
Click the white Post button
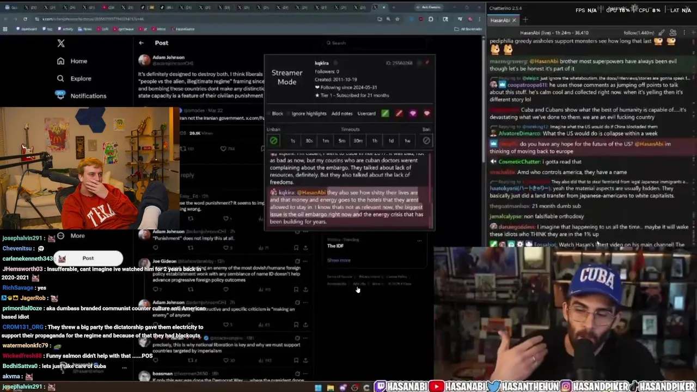(x=88, y=258)
